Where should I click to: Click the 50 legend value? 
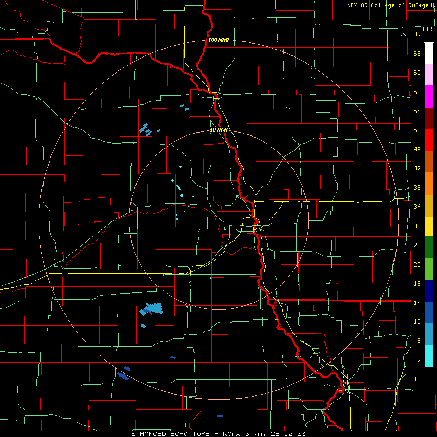point(417,130)
